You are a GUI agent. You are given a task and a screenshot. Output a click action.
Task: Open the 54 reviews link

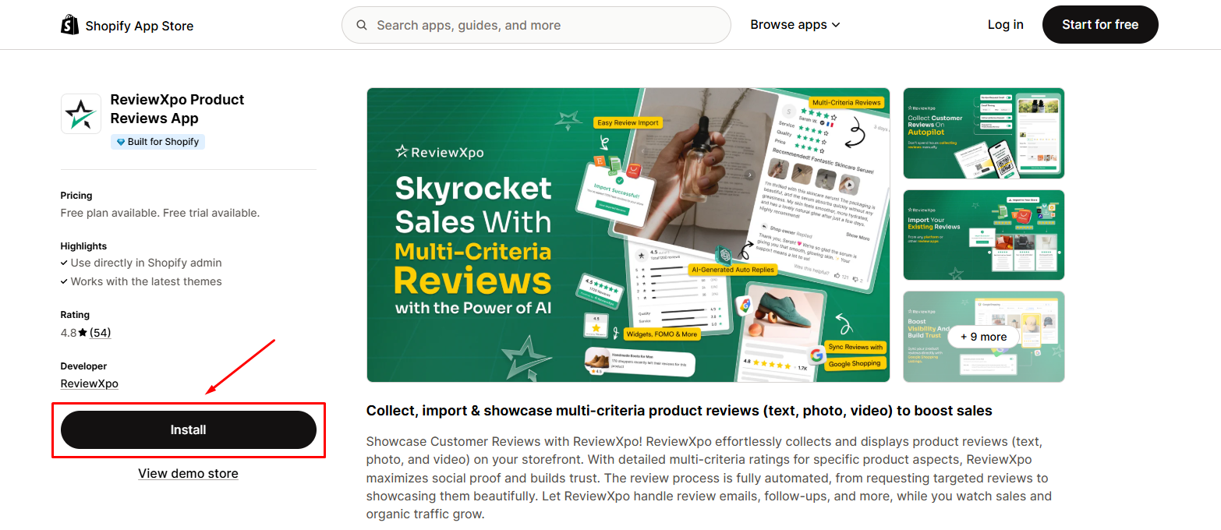[x=100, y=333]
